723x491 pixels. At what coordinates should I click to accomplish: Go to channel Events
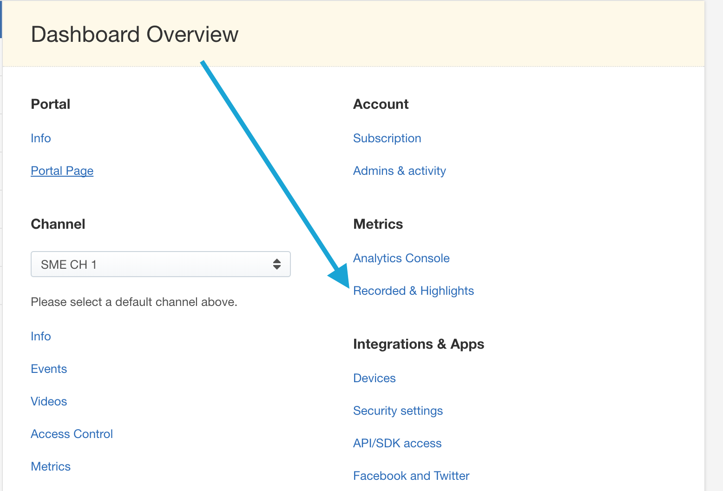(x=49, y=369)
